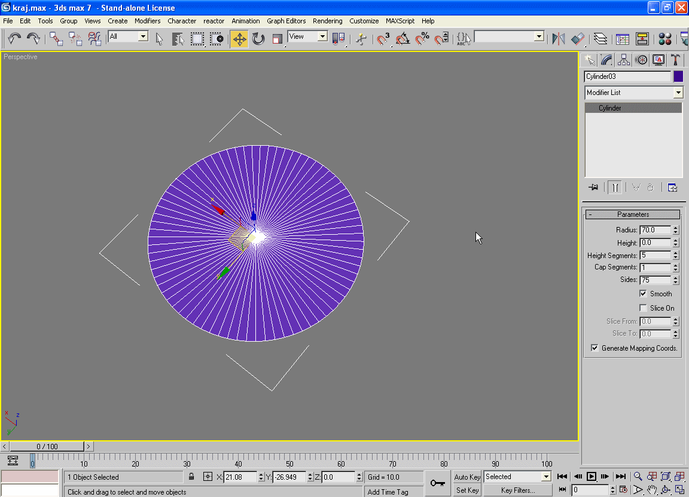Collapse the Parameters rollout
This screenshot has height=497, width=689.
pos(633,214)
